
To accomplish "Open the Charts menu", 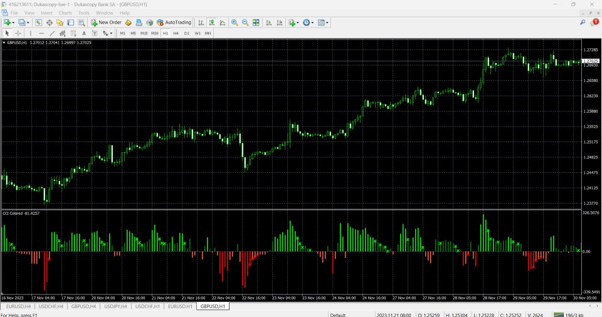I will click(65, 13).
